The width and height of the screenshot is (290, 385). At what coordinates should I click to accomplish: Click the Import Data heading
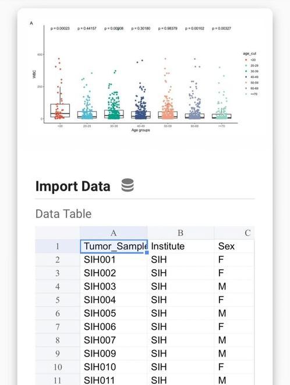coord(73,186)
